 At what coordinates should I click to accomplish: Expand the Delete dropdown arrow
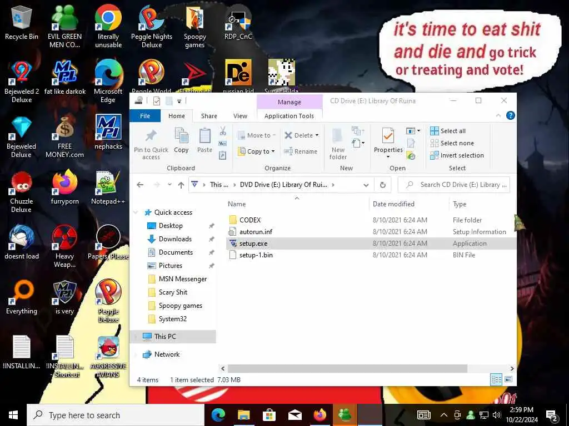[317, 135]
